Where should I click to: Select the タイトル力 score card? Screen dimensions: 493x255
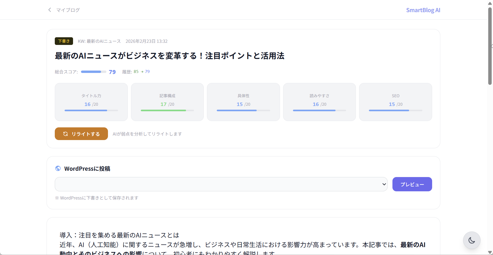coord(91,102)
